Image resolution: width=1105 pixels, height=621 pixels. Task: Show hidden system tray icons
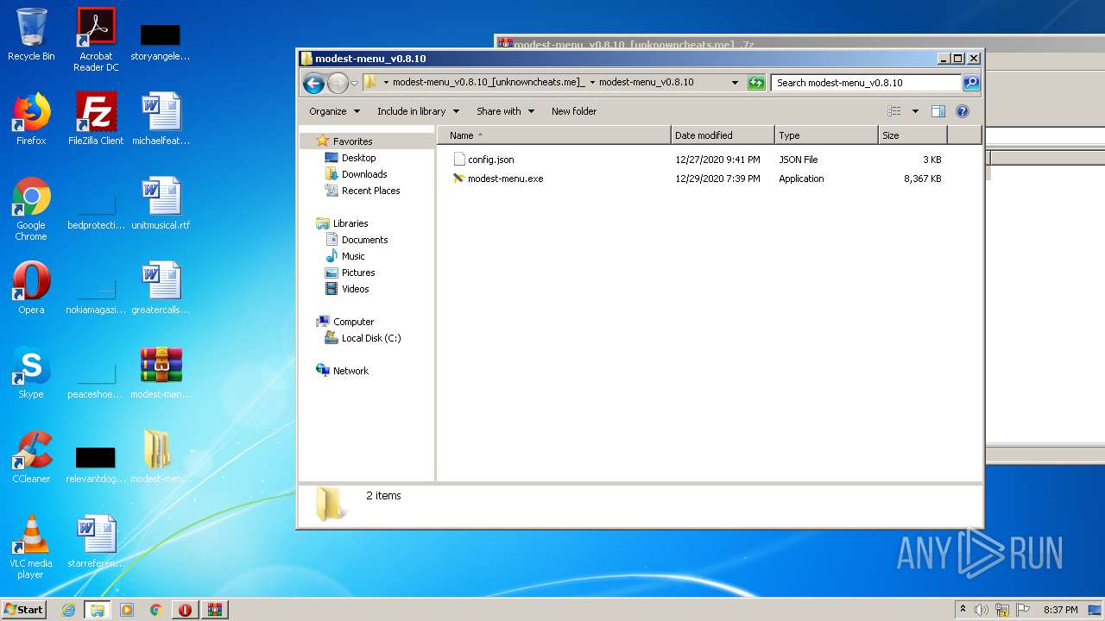point(963,609)
